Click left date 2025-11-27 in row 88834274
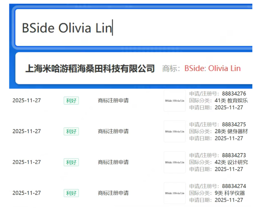 click(27, 193)
